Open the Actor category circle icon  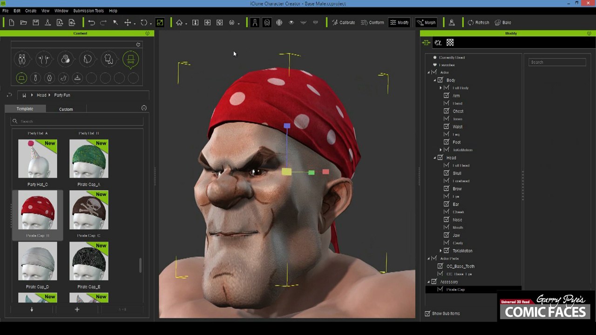pyautogui.click(x=22, y=59)
